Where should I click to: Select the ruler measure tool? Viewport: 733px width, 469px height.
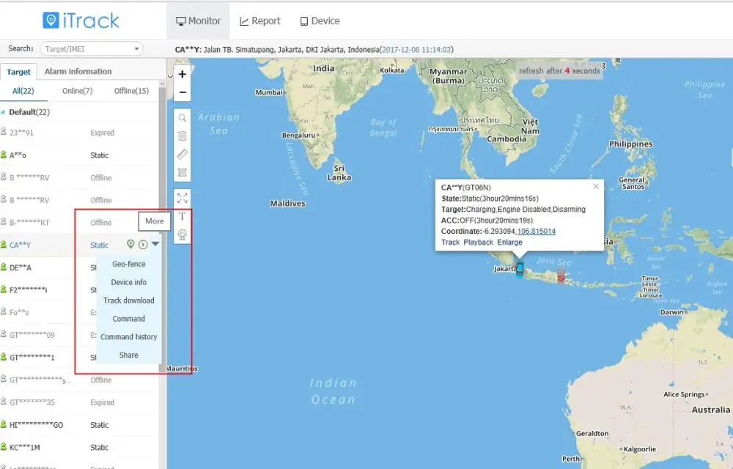pyautogui.click(x=183, y=155)
